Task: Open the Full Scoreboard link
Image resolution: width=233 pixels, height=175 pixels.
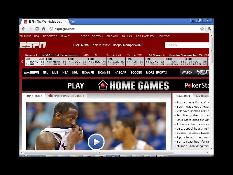Action: tap(66, 55)
